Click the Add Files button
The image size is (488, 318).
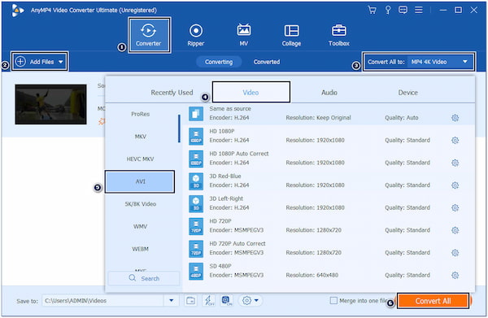click(x=40, y=62)
